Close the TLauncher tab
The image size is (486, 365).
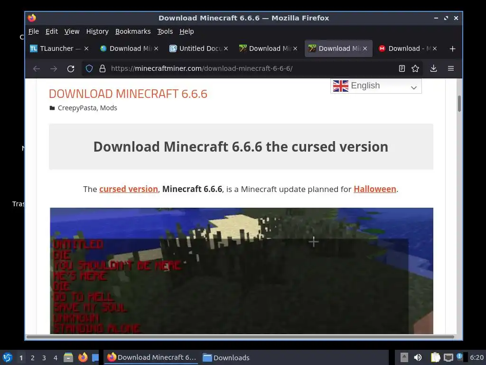coord(86,48)
